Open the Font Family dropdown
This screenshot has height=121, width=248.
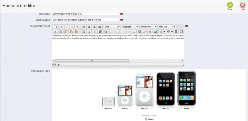[148, 27]
